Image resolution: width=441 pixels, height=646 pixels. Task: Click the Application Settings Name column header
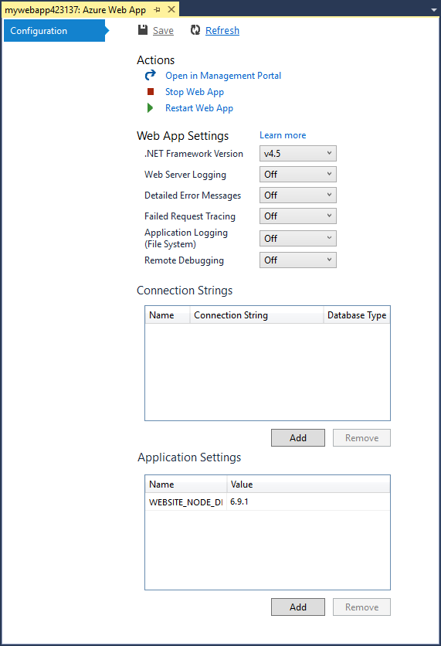[185, 484]
